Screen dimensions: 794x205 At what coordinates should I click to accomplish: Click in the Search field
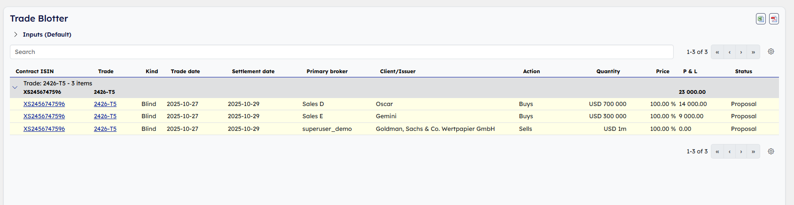[341, 52]
